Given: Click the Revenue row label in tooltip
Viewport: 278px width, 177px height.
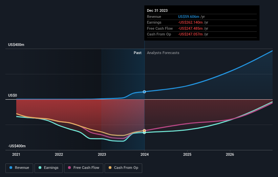Looking at the screenshot, I should [x=154, y=17].
